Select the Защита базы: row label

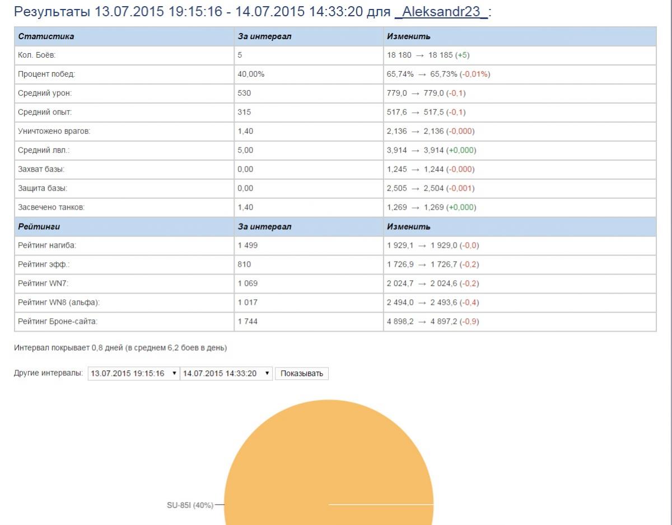click(43, 188)
